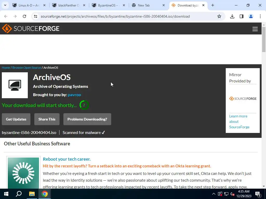Screen dimensions: 266x199
Task: Close the ByzantineOS tab
Action: tap(124, 5)
